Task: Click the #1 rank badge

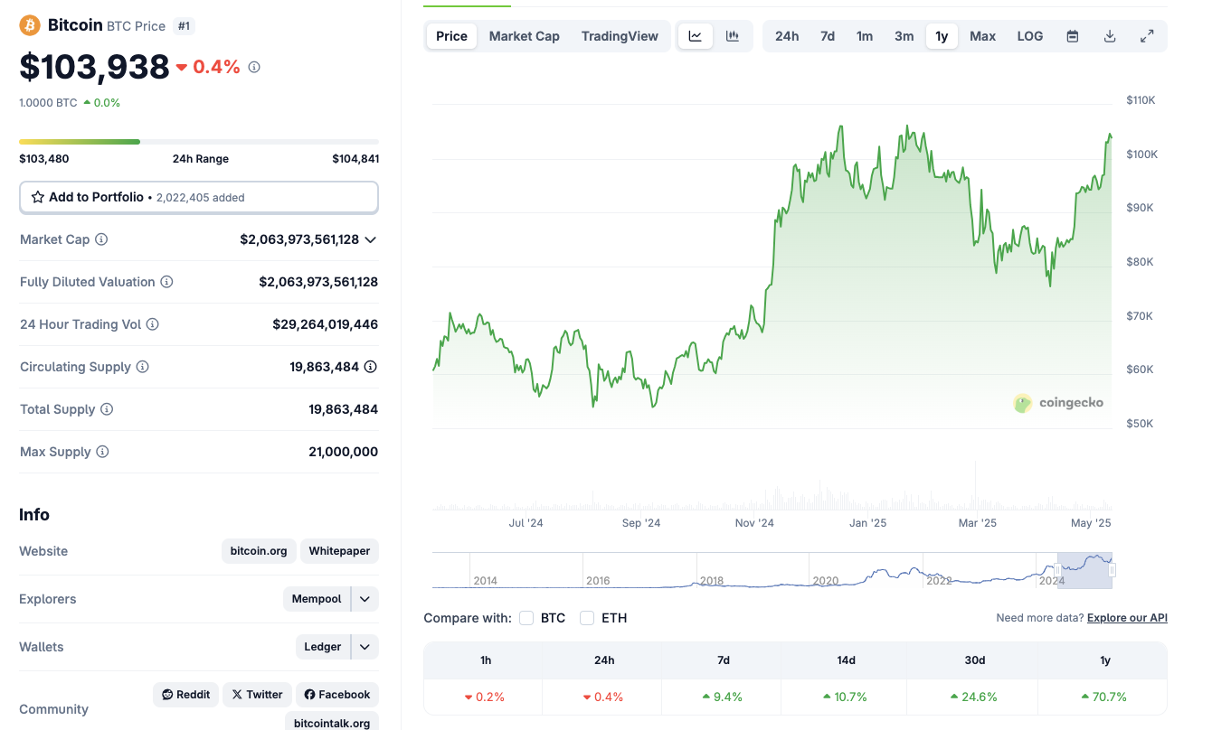Action: pos(184,26)
